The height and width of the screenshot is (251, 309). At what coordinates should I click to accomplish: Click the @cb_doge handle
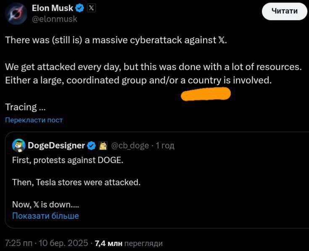pos(129,145)
